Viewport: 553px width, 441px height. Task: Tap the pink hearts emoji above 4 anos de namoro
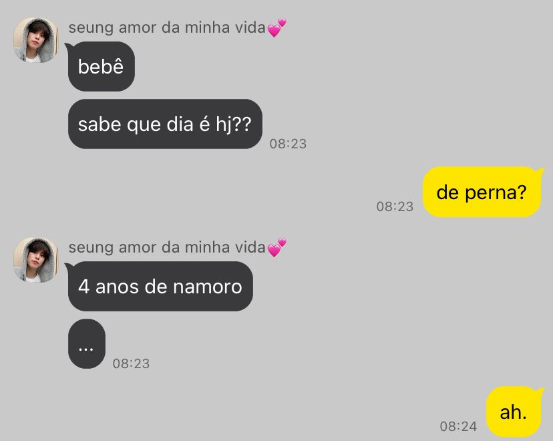pyautogui.click(x=277, y=248)
